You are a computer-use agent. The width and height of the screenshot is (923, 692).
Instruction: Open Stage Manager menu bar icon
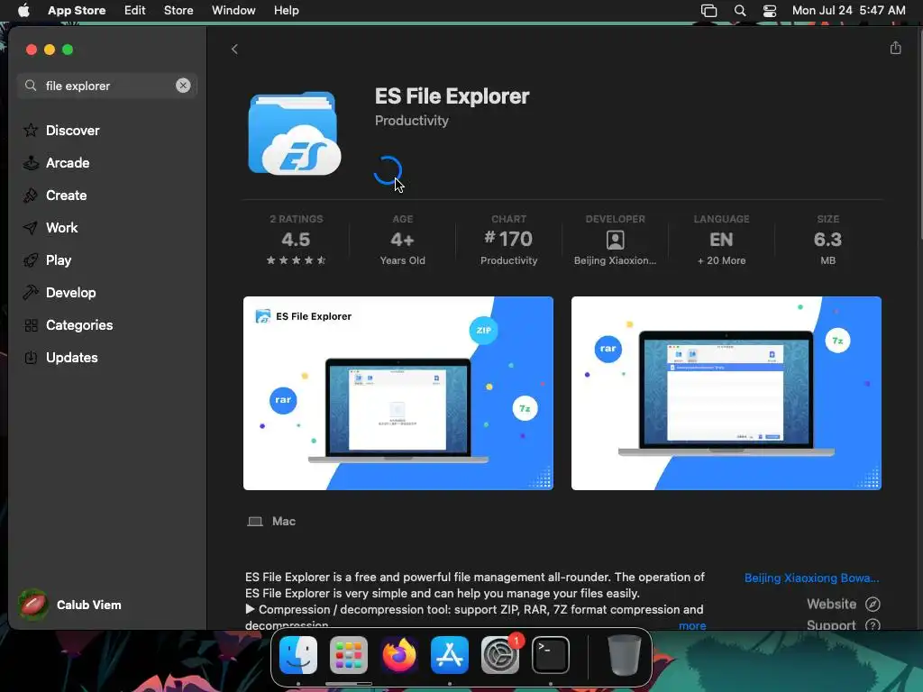pyautogui.click(x=708, y=11)
